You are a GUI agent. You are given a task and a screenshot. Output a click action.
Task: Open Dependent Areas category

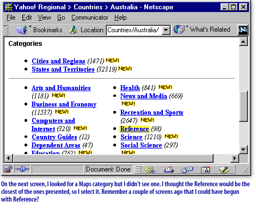click(x=56, y=145)
